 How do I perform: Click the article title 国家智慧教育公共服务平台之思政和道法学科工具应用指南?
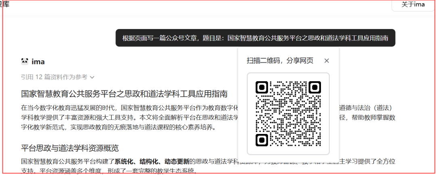124,94
